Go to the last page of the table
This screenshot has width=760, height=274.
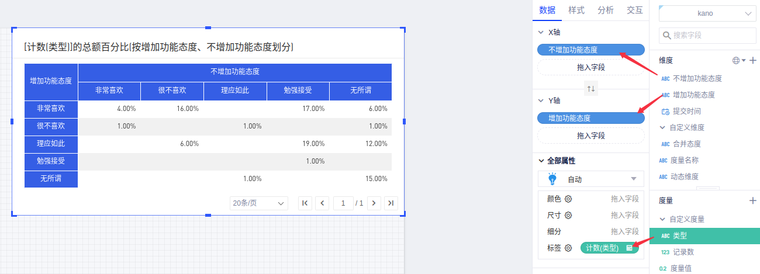[x=391, y=203]
